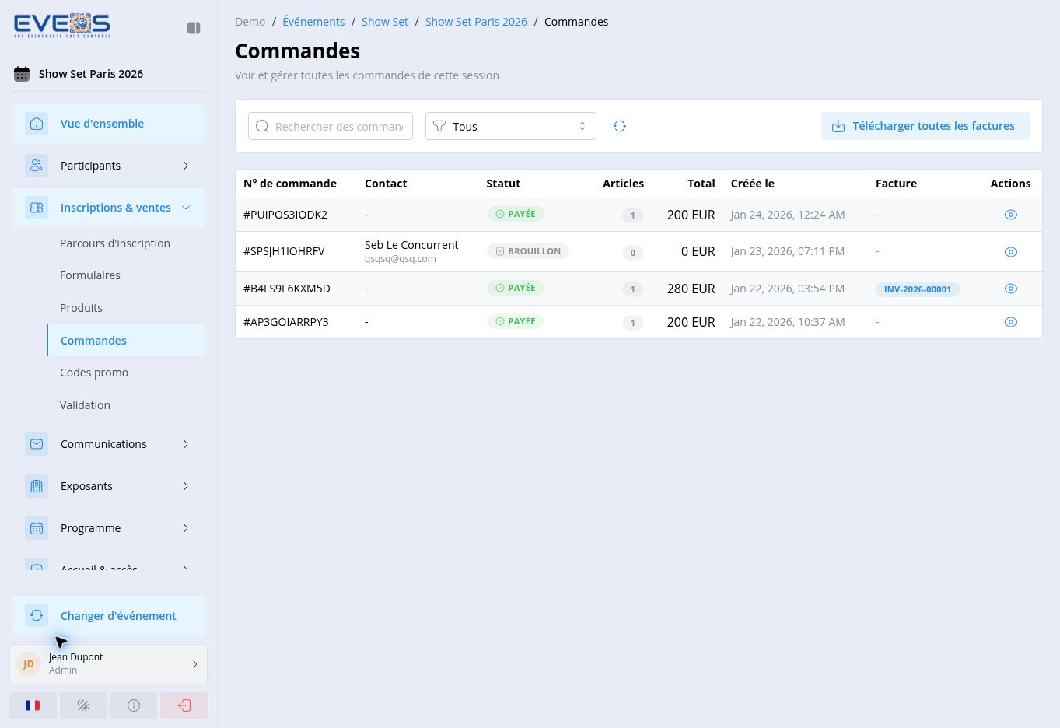Expand the Participants section chevron

pyautogui.click(x=186, y=166)
